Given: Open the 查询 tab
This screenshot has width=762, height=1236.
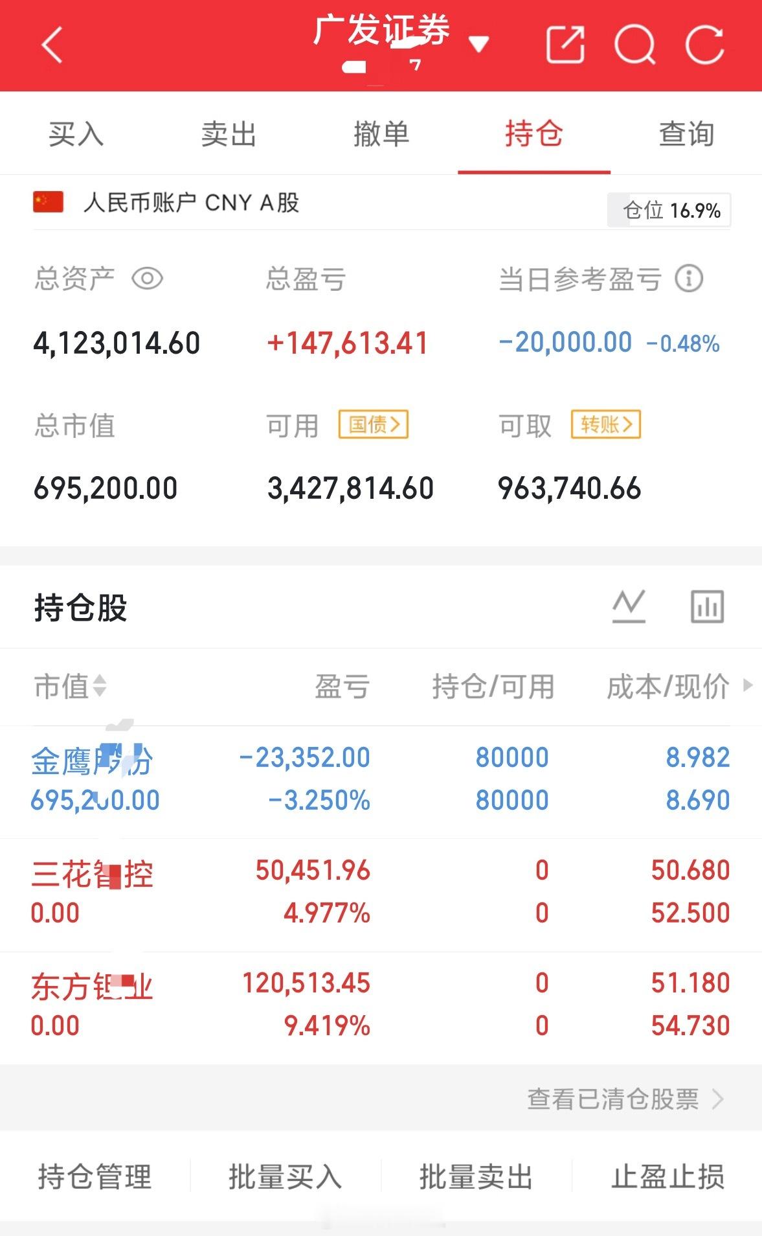Looking at the screenshot, I should [687, 134].
